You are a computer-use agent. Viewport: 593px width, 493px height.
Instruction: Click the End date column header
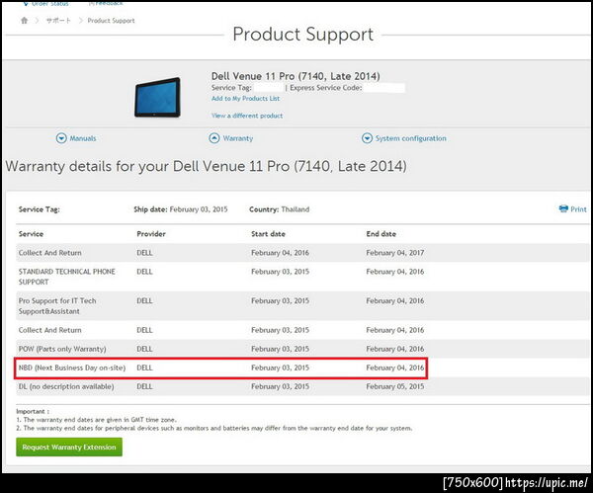[x=381, y=234]
